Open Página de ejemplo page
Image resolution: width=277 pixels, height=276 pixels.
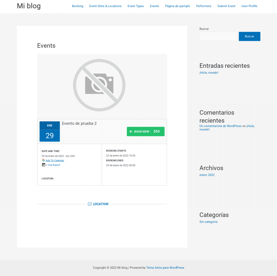[x=177, y=6]
